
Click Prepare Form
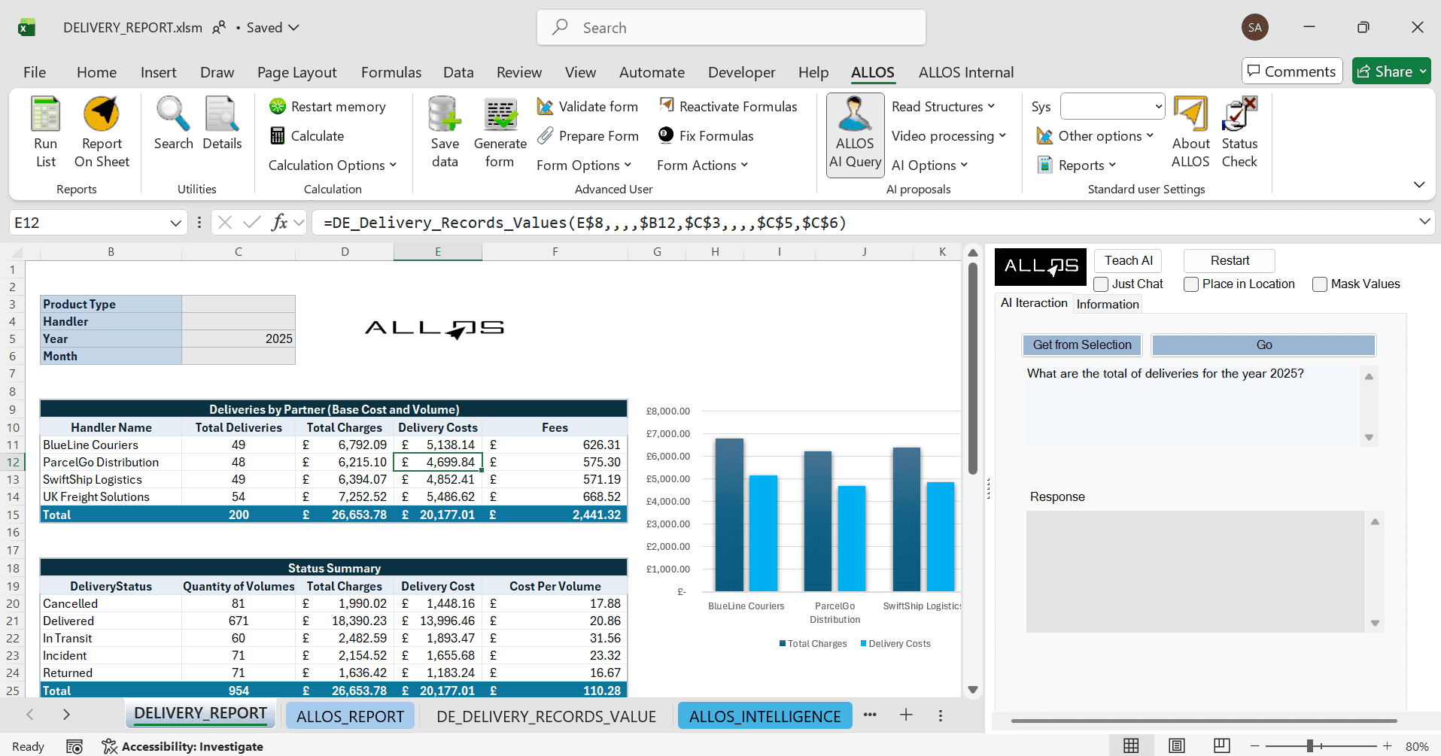(588, 135)
